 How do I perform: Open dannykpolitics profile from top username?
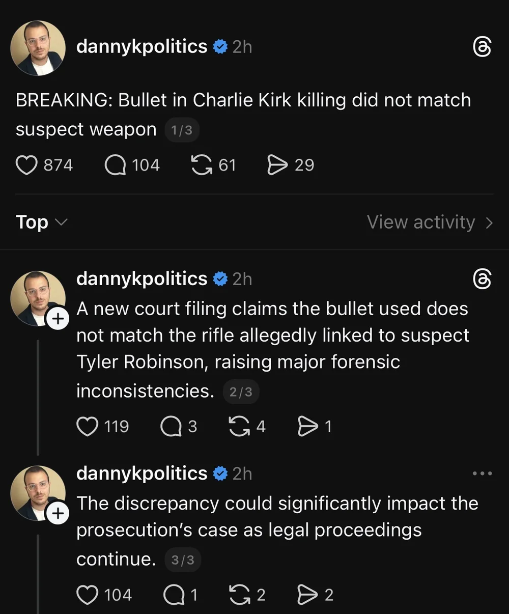[x=142, y=47]
